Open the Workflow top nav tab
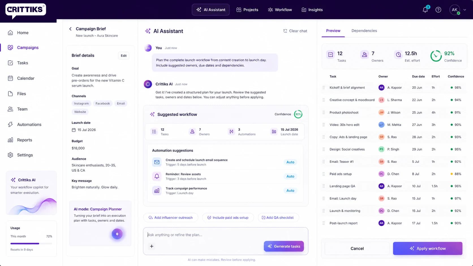Viewport: 473px width, 266px height. coord(280,10)
